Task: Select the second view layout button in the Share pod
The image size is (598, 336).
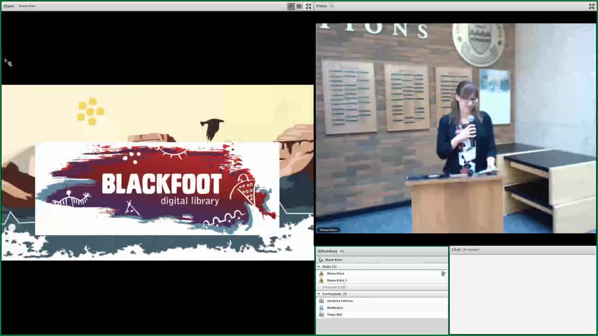Action: (300, 6)
